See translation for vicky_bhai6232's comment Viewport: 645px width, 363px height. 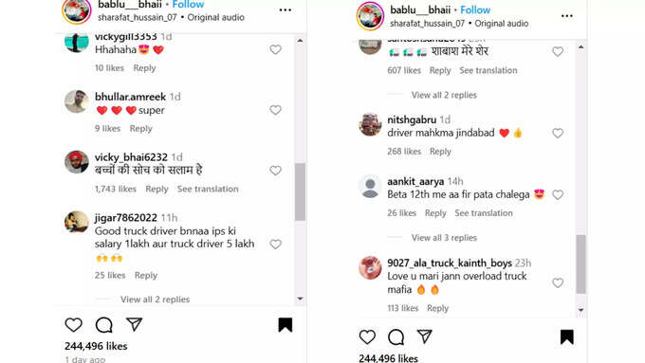208,189
